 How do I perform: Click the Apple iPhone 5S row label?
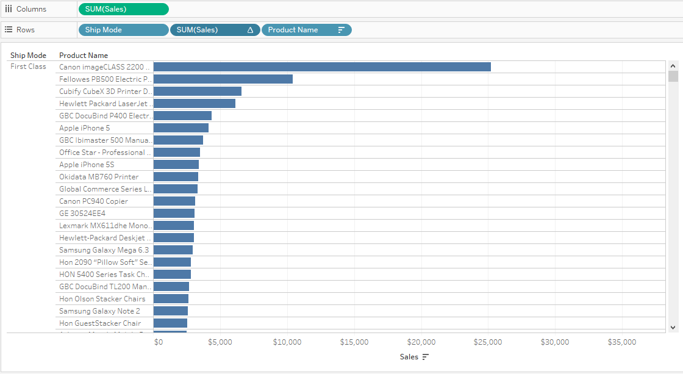coord(87,165)
